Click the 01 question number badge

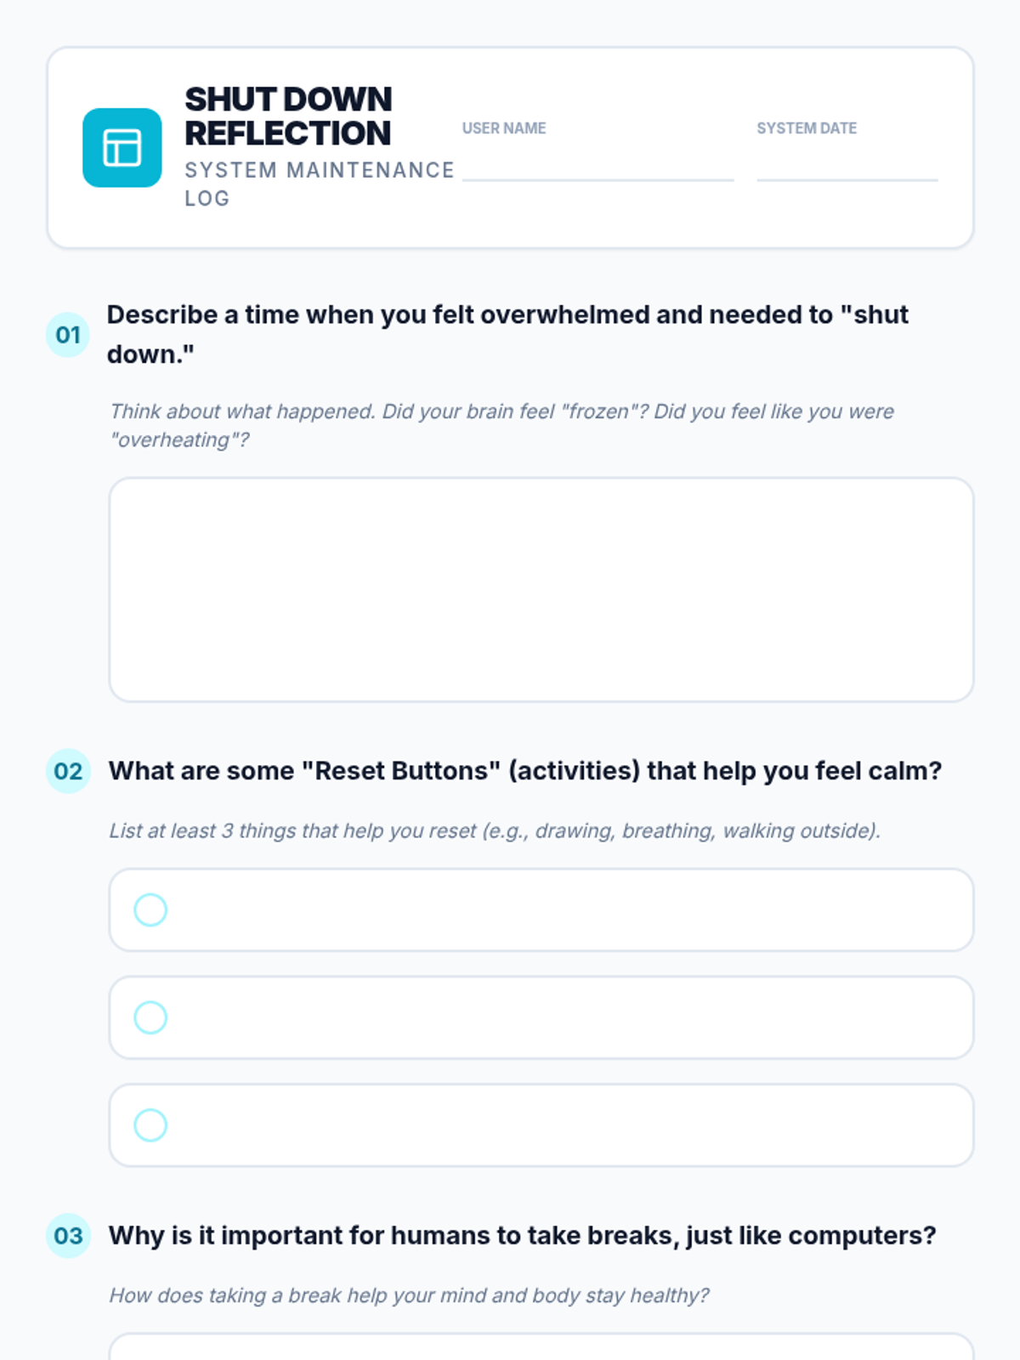pos(68,335)
